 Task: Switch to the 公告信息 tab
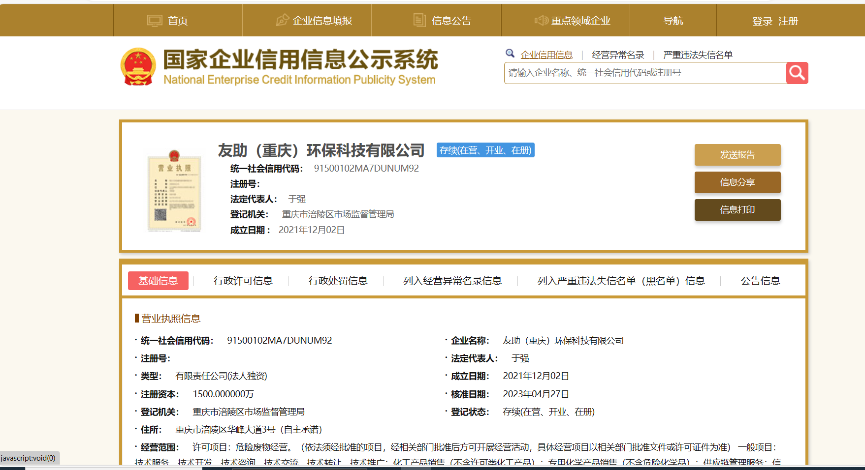click(761, 281)
